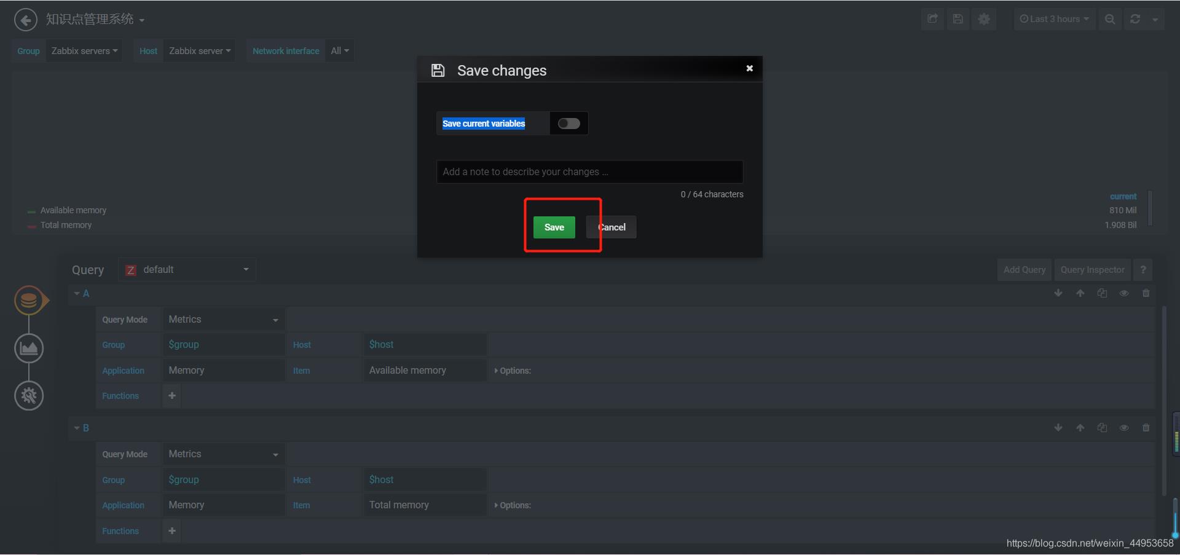Click the $group field in query A
The image size is (1180, 555).
point(223,345)
